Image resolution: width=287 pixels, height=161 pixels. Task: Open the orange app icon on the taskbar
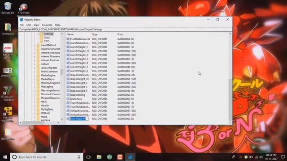coord(120,157)
